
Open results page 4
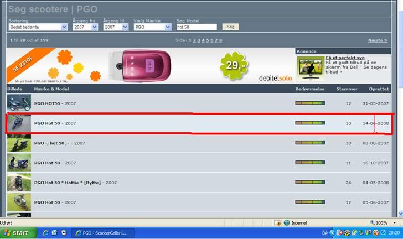[203, 40]
